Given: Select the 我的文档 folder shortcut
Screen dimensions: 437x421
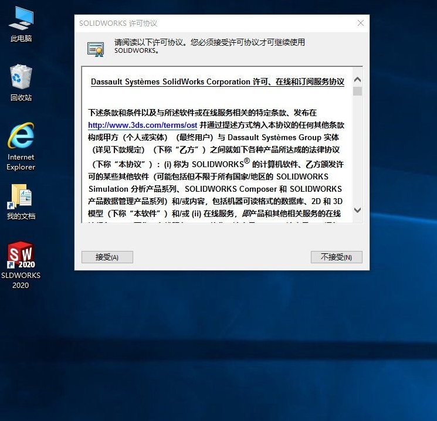Looking at the screenshot, I should [21, 202].
